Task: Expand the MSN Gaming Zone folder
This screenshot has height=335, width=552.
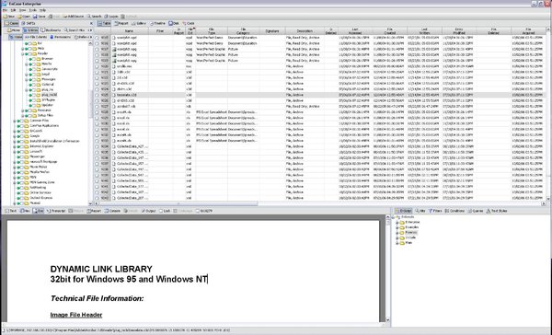Action: tap(15, 182)
